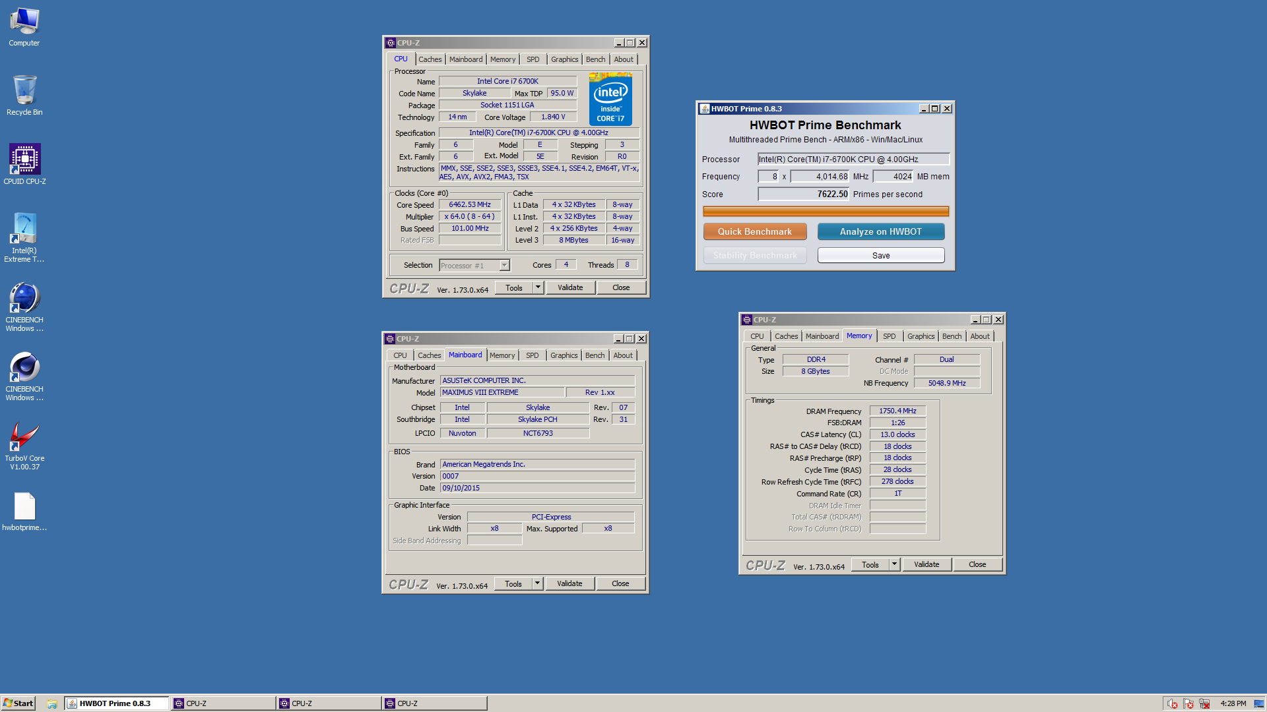Open Caches tab in the CPU window
The image size is (1267, 712).
click(x=430, y=59)
